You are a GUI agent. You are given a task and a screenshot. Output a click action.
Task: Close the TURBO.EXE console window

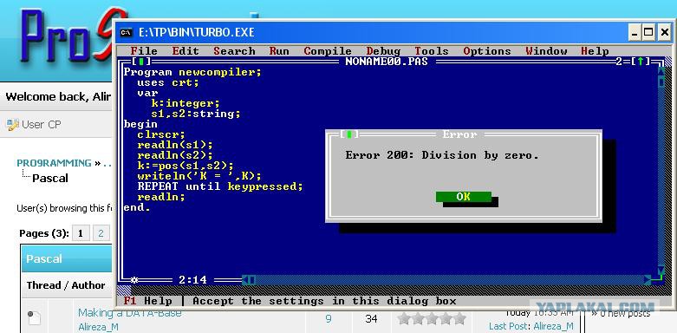(664, 32)
